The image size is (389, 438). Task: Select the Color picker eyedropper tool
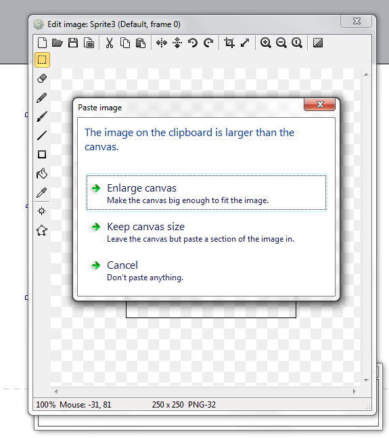[42, 192]
